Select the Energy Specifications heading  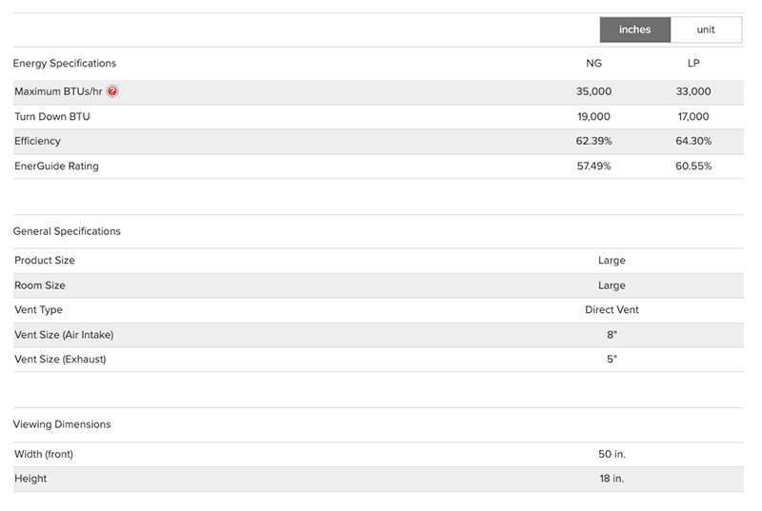click(x=65, y=64)
